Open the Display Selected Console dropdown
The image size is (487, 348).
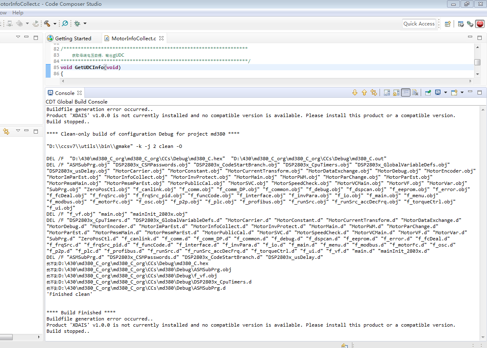tap(445, 92)
